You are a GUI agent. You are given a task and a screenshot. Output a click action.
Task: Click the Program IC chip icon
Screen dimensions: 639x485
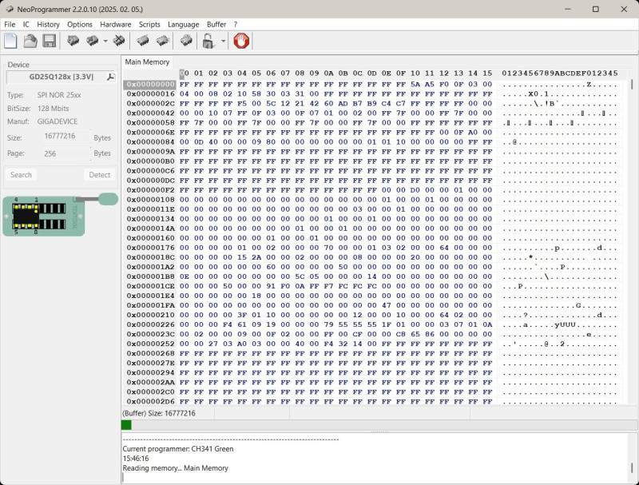pos(93,41)
